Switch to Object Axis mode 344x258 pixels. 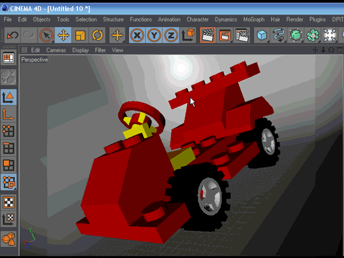tap(9, 114)
